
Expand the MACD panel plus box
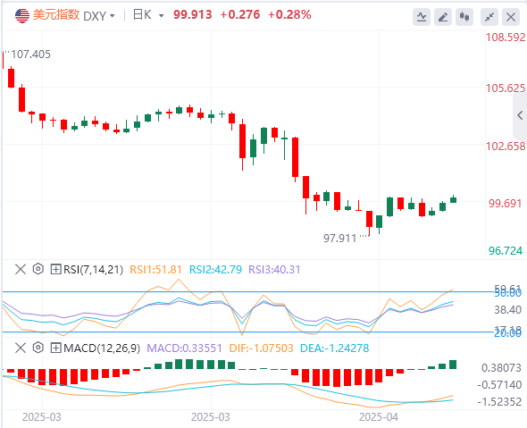tap(55, 348)
